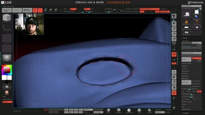Click the viewport Rotate navigation icon
This screenshot has height=115, width=205.
tap(174, 87)
